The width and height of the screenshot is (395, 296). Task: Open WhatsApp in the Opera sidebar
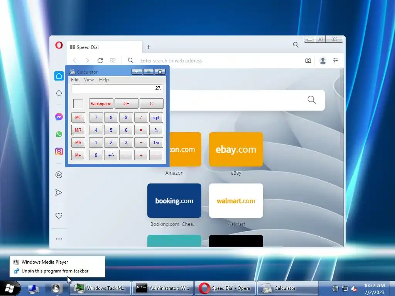[59, 134]
